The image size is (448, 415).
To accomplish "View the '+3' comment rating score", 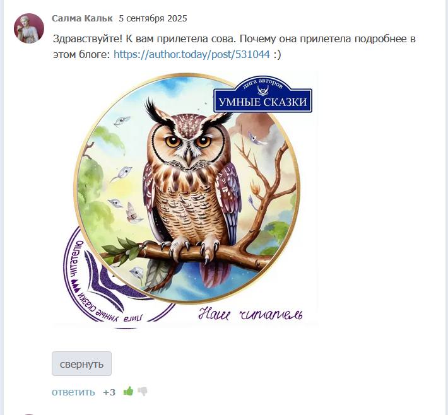I will click(109, 392).
